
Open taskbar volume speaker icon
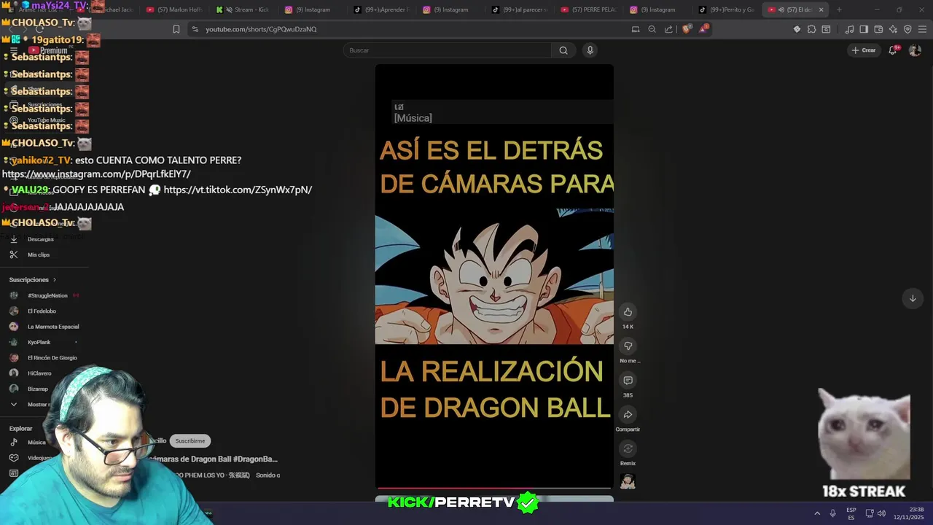(881, 513)
